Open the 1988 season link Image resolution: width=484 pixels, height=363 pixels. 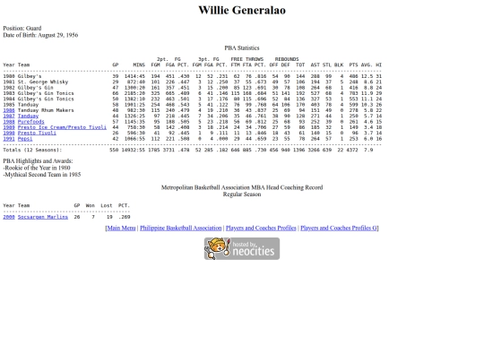click(9, 122)
